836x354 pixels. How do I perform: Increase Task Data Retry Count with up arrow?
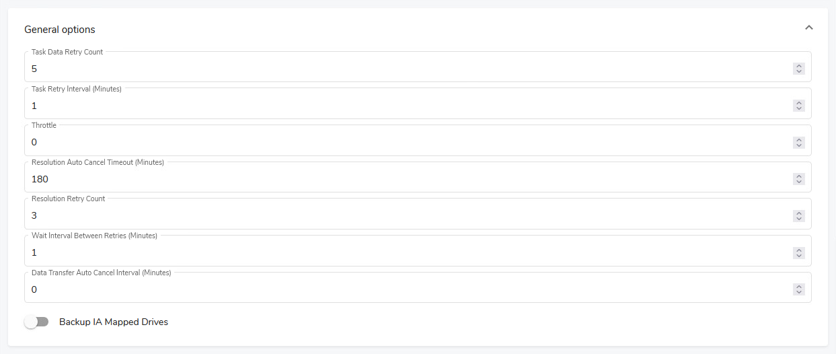pos(799,66)
